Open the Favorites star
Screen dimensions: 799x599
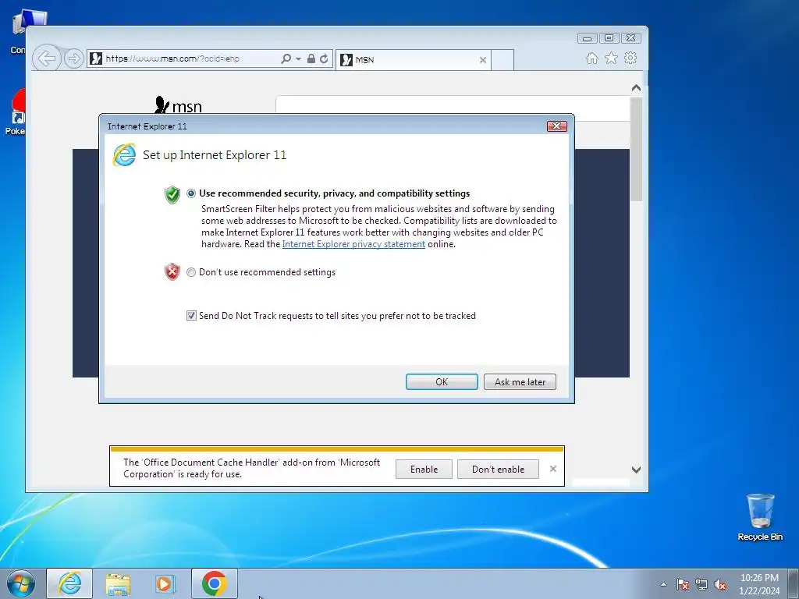611,58
